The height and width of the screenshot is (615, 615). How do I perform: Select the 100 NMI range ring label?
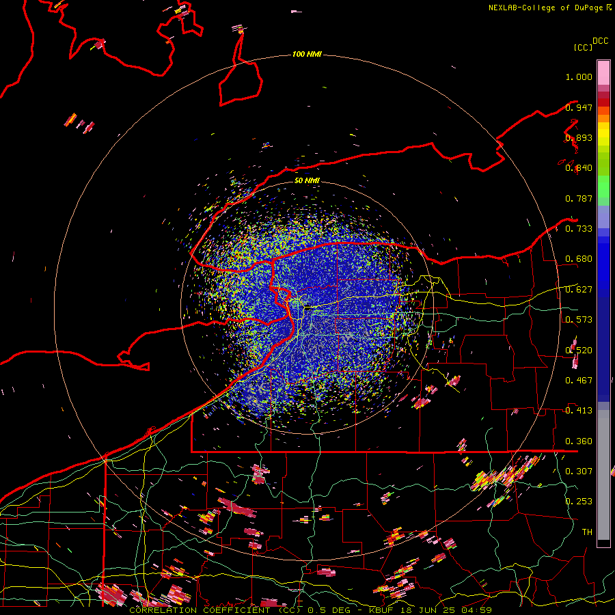pos(307,54)
